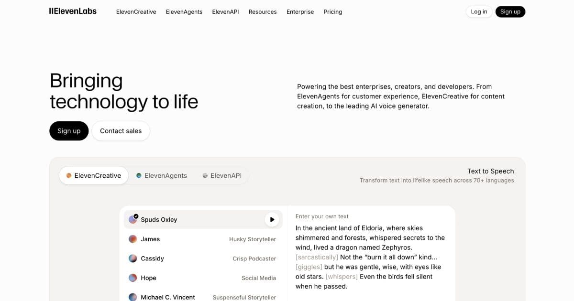The image size is (574, 301).
Task: Open the Enterprise navigation item
Action: tap(300, 11)
